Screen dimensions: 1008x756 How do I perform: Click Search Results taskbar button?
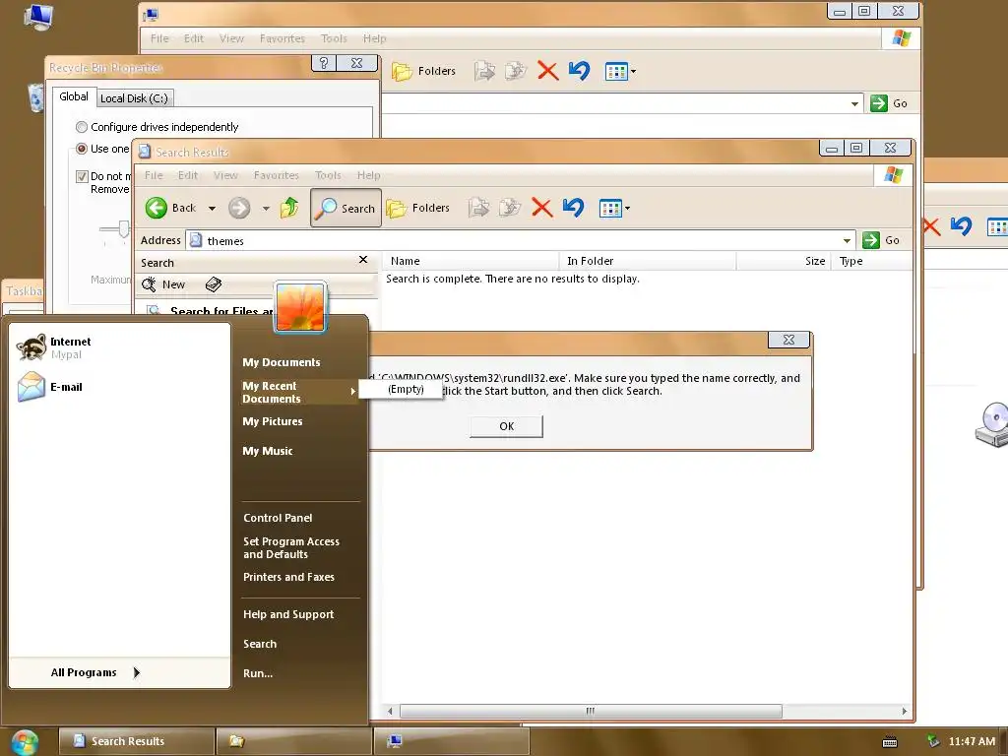pyautogui.click(x=136, y=741)
